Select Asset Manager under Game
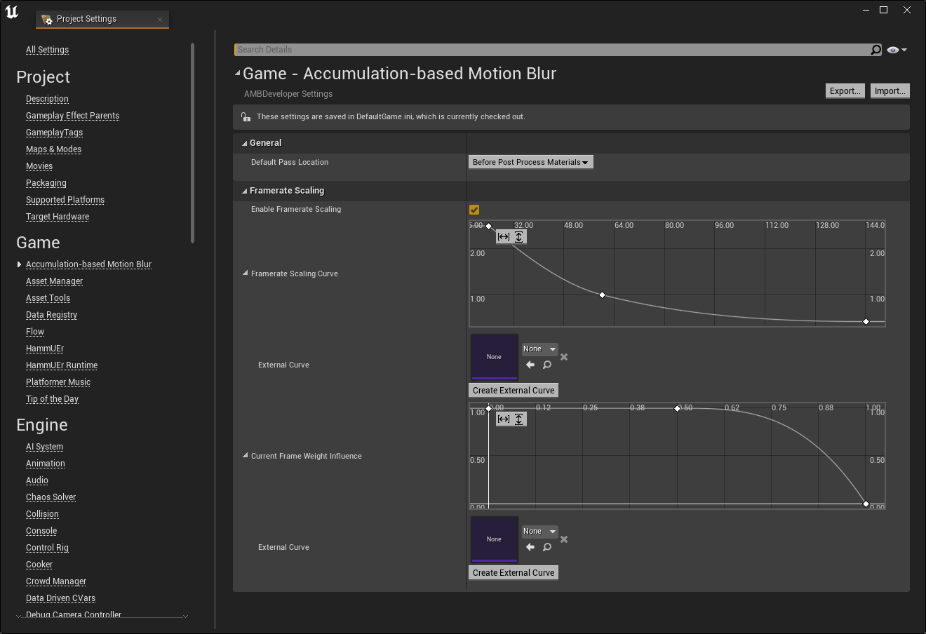926x634 pixels. coord(54,281)
